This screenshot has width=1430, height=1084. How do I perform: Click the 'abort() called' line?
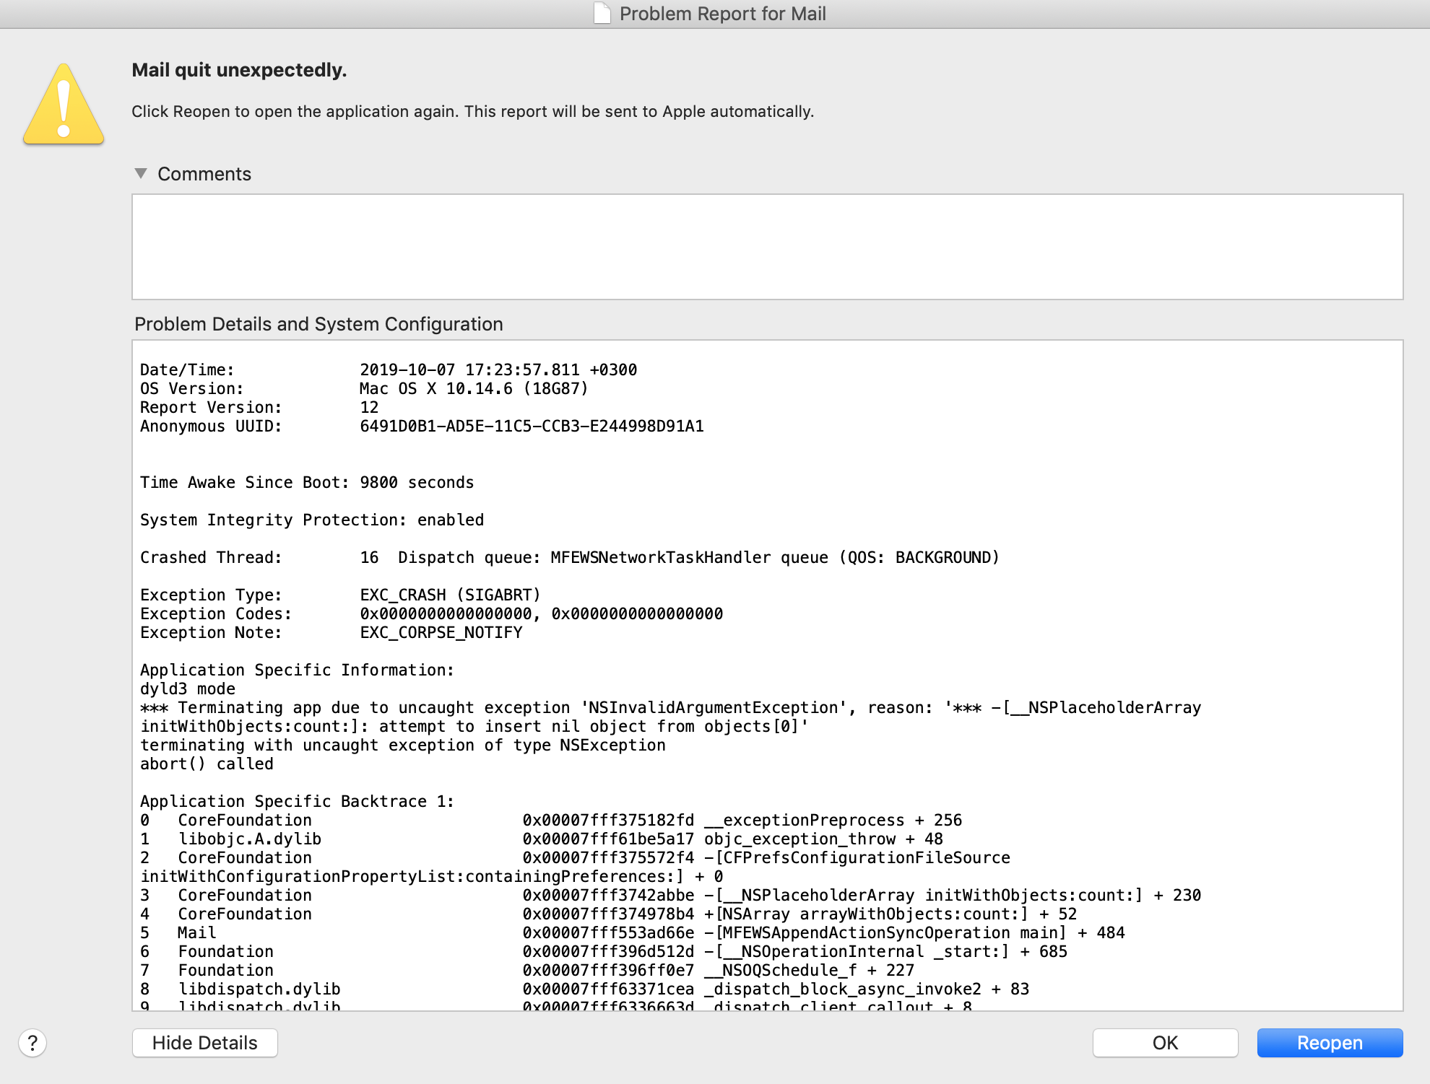pyautogui.click(x=207, y=764)
